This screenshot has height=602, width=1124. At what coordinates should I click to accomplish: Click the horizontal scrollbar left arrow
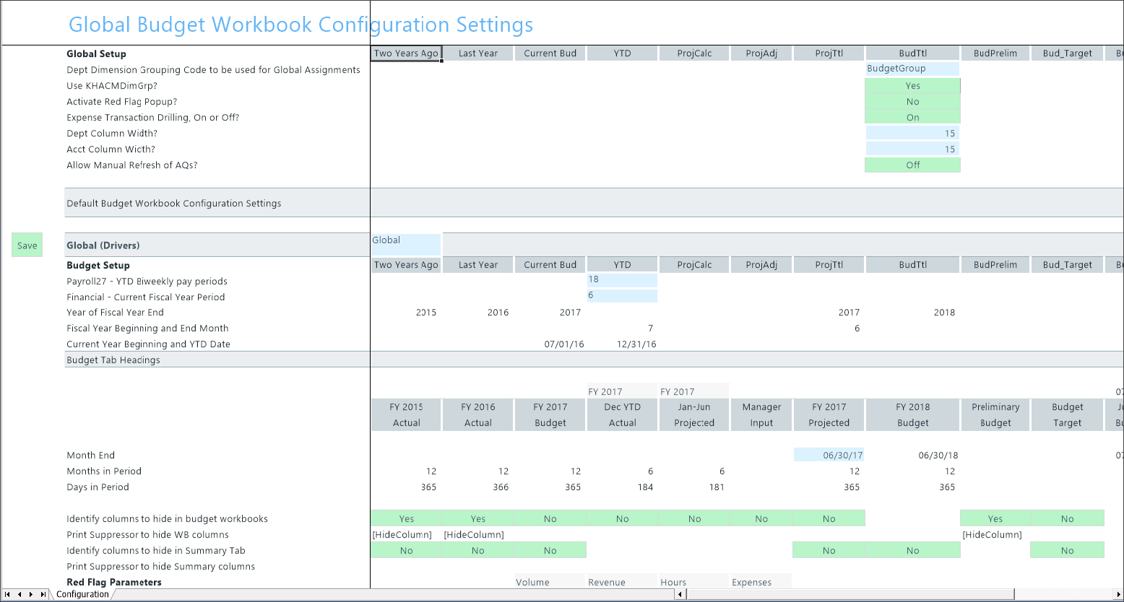(x=680, y=595)
